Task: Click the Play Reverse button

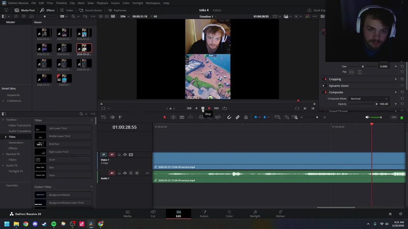Action: 196,108
